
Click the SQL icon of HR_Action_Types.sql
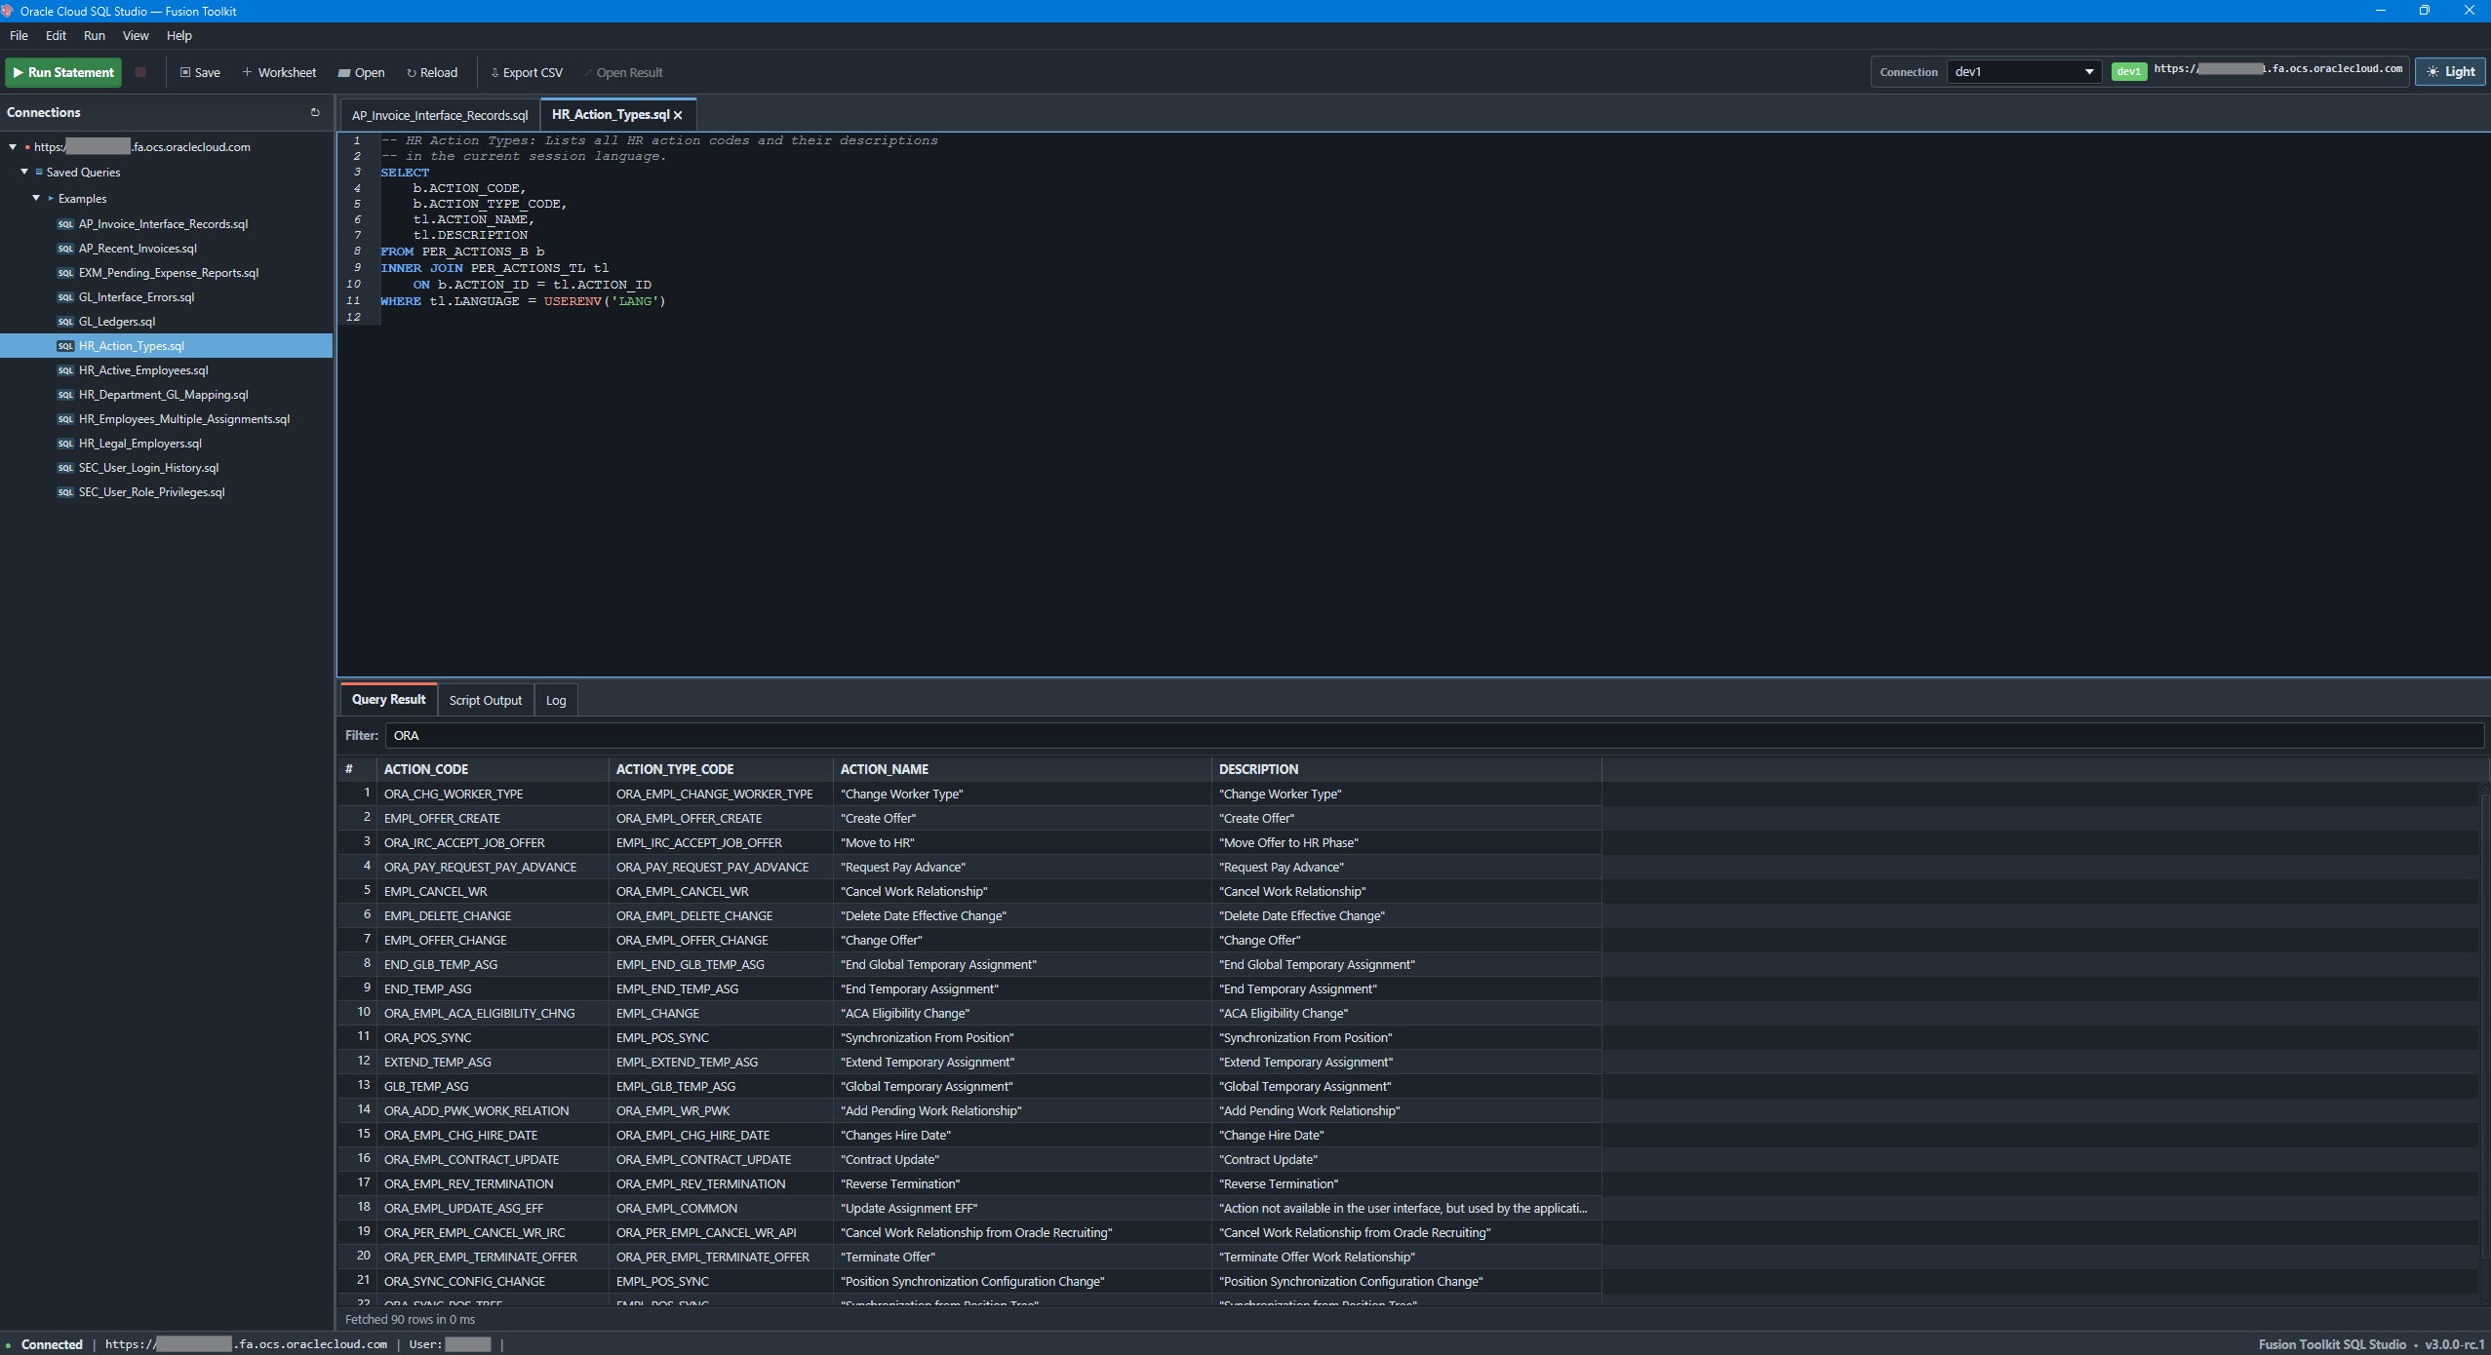point(65,346)
